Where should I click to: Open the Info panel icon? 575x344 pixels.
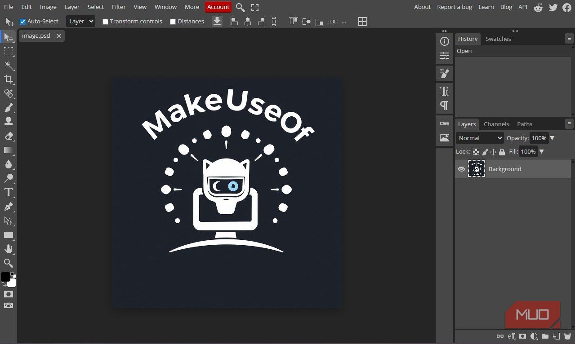point(445,42)
